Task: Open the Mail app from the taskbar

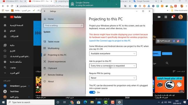Action: [x=99, y=102]
